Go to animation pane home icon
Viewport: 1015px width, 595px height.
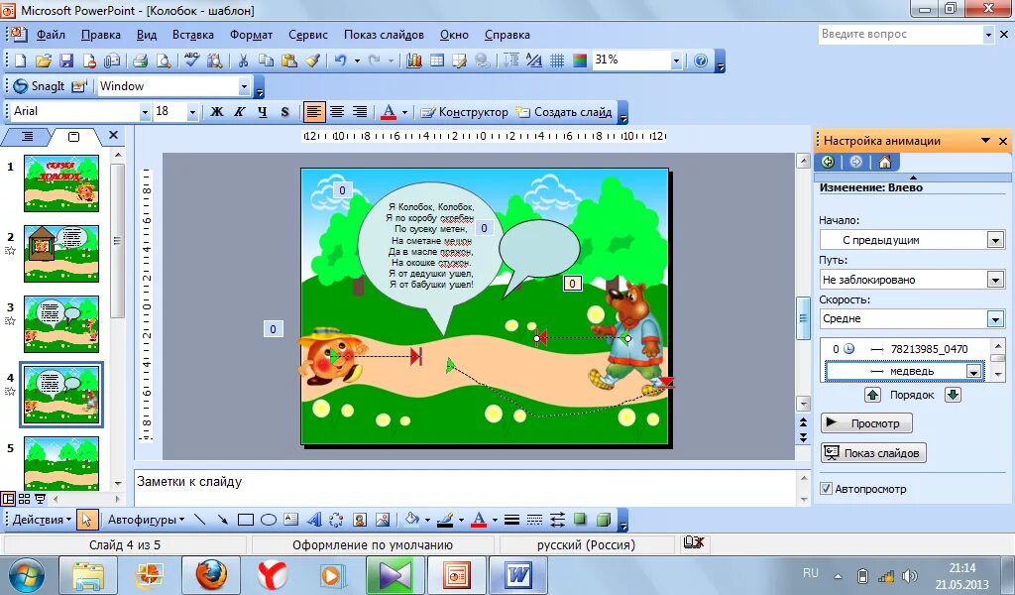click(x=885, y=162)
